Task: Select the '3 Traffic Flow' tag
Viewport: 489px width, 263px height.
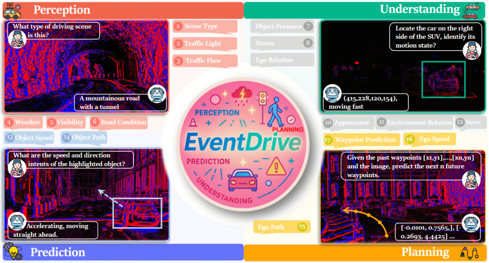Action: click(205, 61)
